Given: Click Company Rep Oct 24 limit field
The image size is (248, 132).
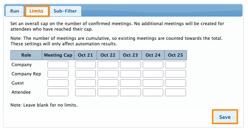Looking at the screenshot, I should [153, 74].
